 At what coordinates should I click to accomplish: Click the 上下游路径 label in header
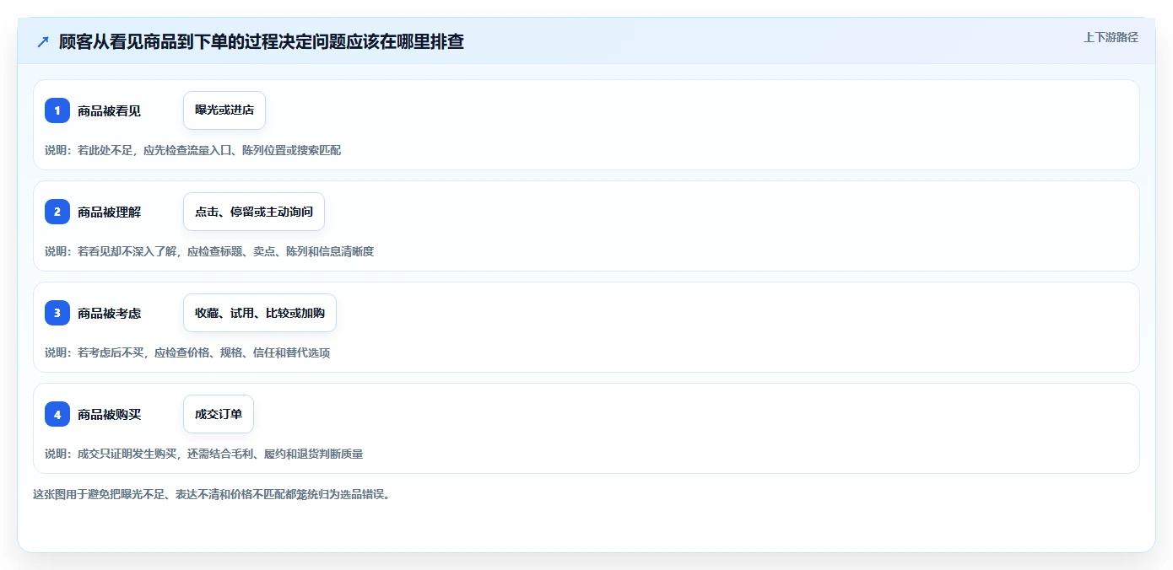pos(1111,37)
